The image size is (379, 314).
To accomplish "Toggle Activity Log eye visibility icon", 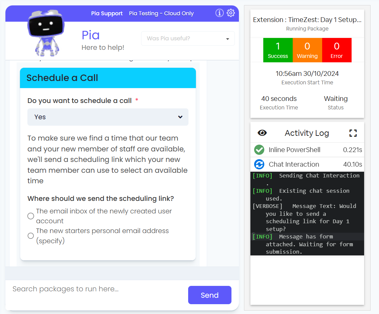I will pos(262,133).
